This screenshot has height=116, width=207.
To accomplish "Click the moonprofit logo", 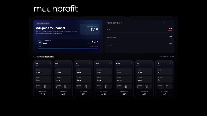I will click(56, 9).
